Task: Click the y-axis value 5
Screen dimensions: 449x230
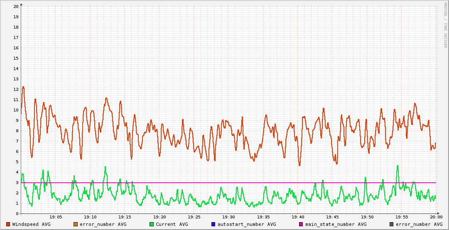Action: coord(17,162)
